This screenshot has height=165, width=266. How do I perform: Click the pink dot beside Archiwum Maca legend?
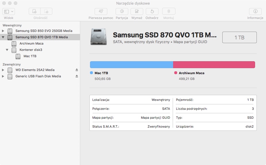[x=176, y=73]
